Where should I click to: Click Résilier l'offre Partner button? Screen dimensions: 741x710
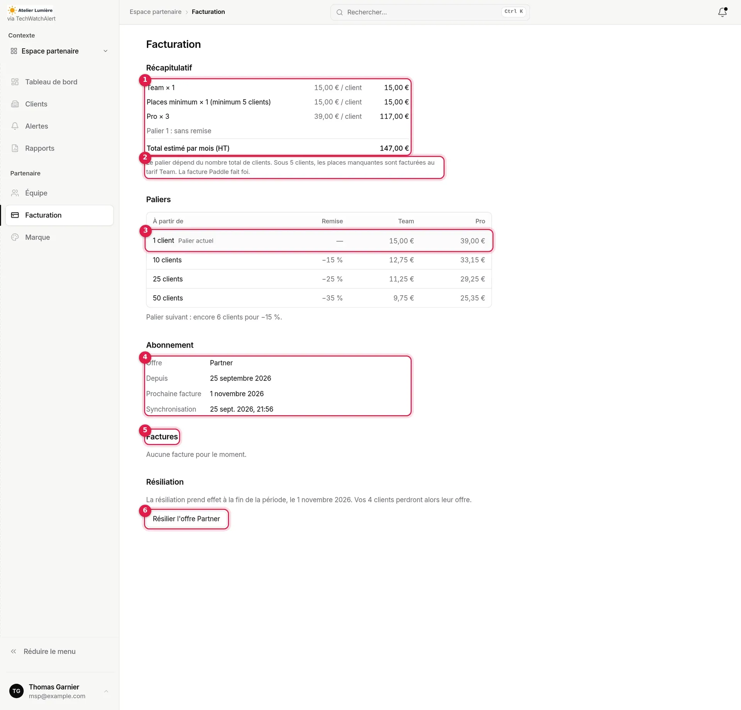(186, 519)
